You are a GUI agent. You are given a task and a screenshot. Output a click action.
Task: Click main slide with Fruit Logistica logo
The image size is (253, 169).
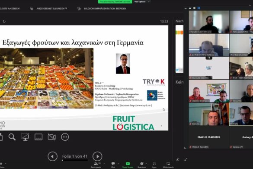pyautogui.click(x=84, y=78)
